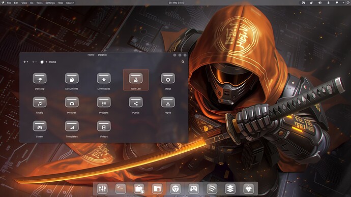Open the Go menu

[x=32, y=3]
